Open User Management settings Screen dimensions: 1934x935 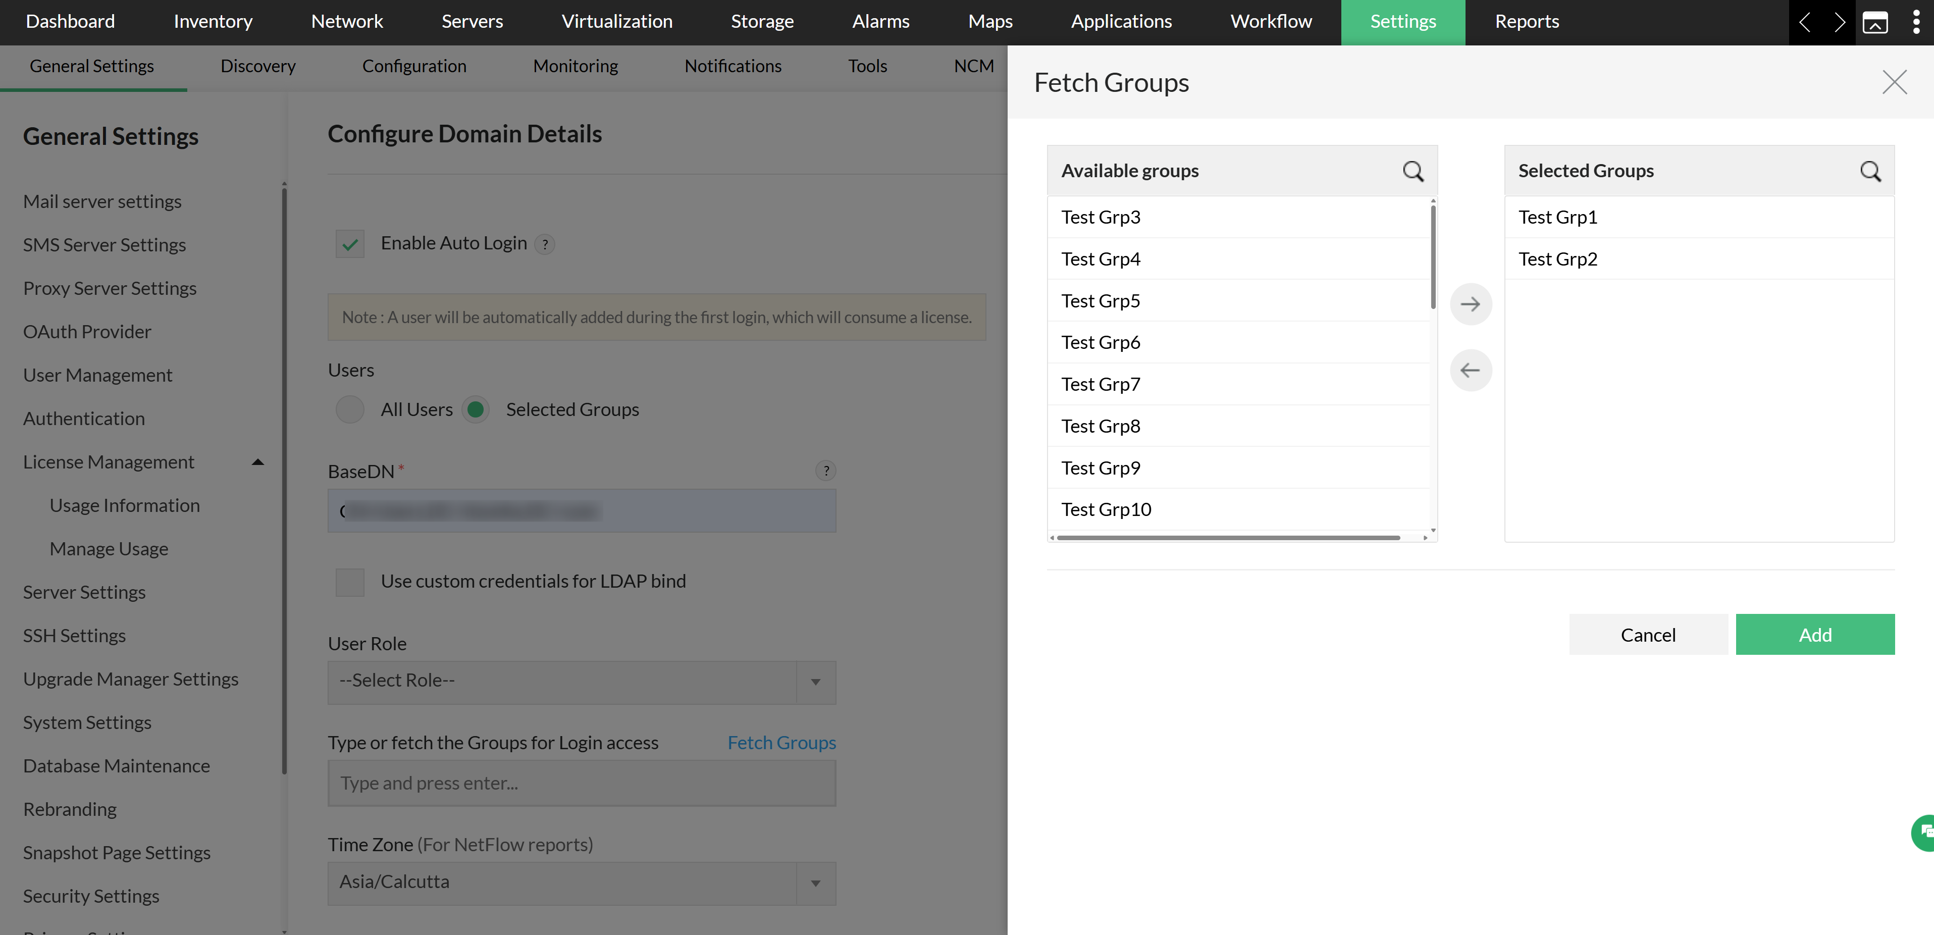click(x=97, y=375)
